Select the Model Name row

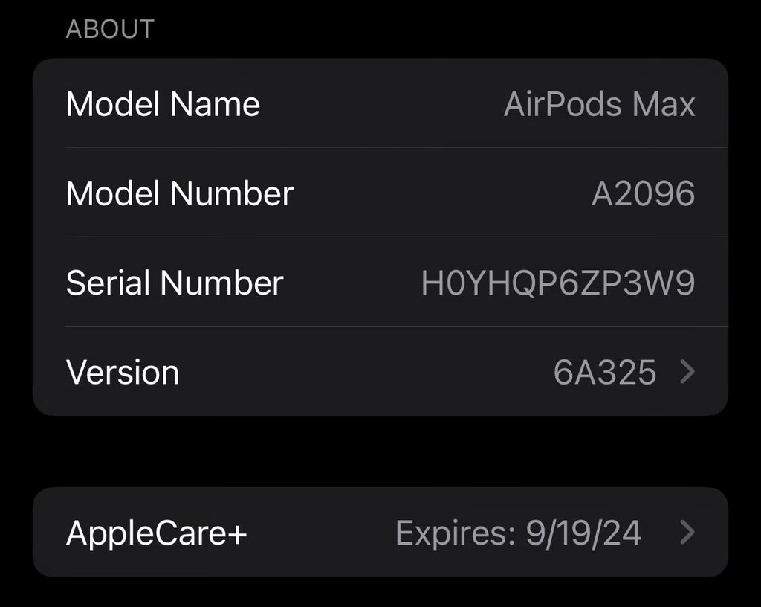(380, 103)
